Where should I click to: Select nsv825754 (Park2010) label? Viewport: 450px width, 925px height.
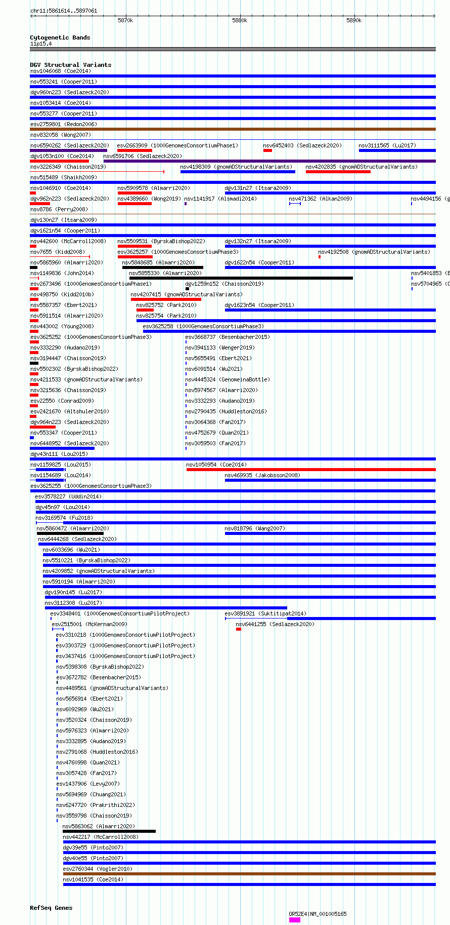[166, 316]
